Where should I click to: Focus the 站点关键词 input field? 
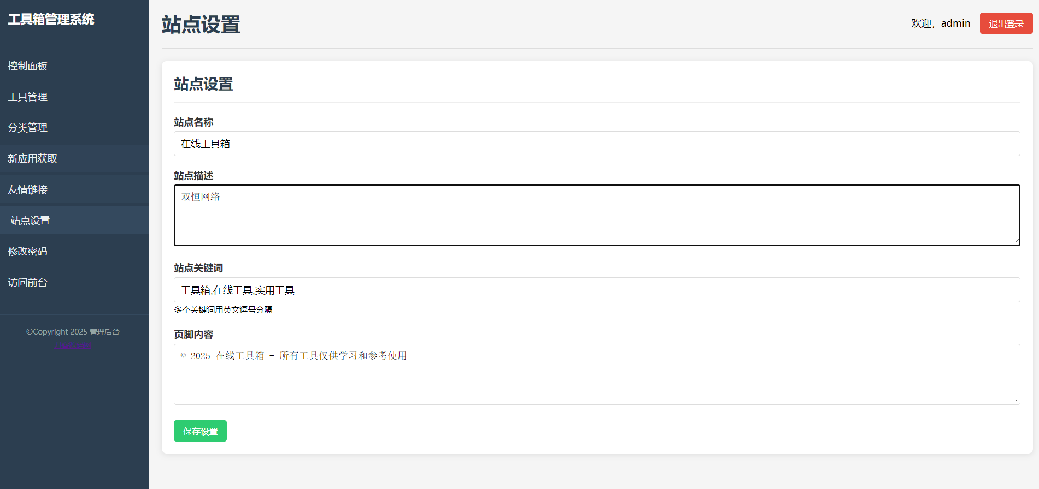point(596,290)
